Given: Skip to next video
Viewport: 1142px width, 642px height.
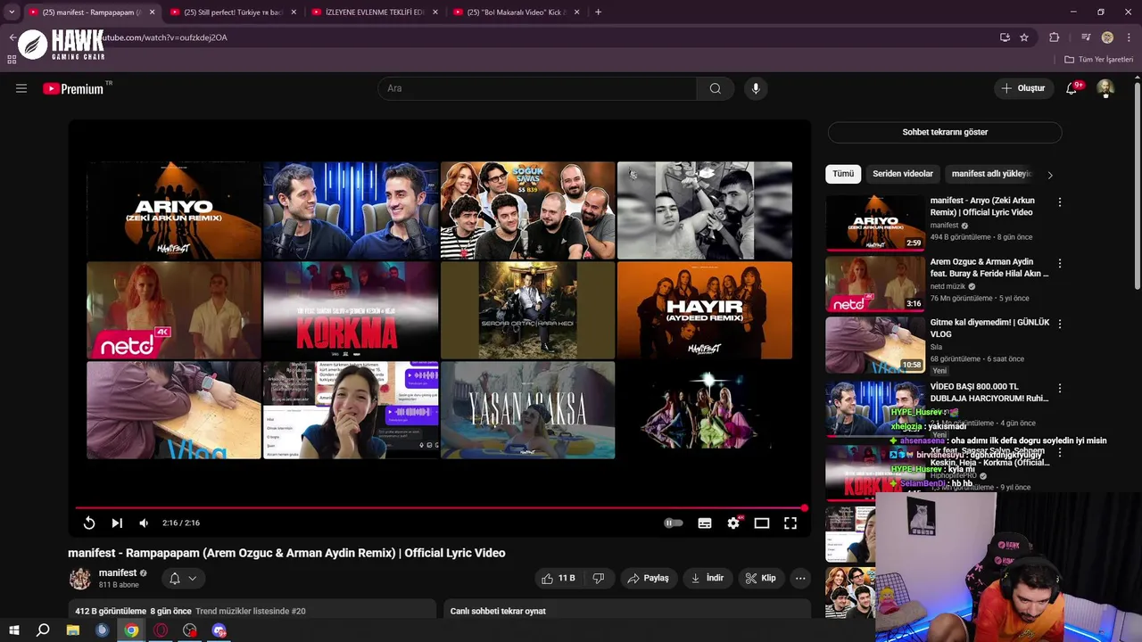Looking at the screenshot, I should point(117,523).
